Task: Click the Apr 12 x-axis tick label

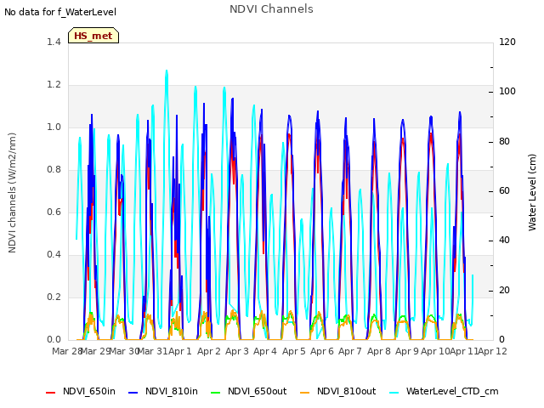Action: [493, 351]
